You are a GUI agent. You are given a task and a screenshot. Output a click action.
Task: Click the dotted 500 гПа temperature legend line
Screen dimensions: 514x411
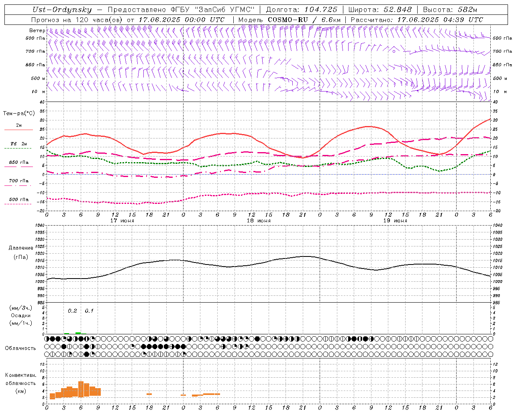click(18, 204)
